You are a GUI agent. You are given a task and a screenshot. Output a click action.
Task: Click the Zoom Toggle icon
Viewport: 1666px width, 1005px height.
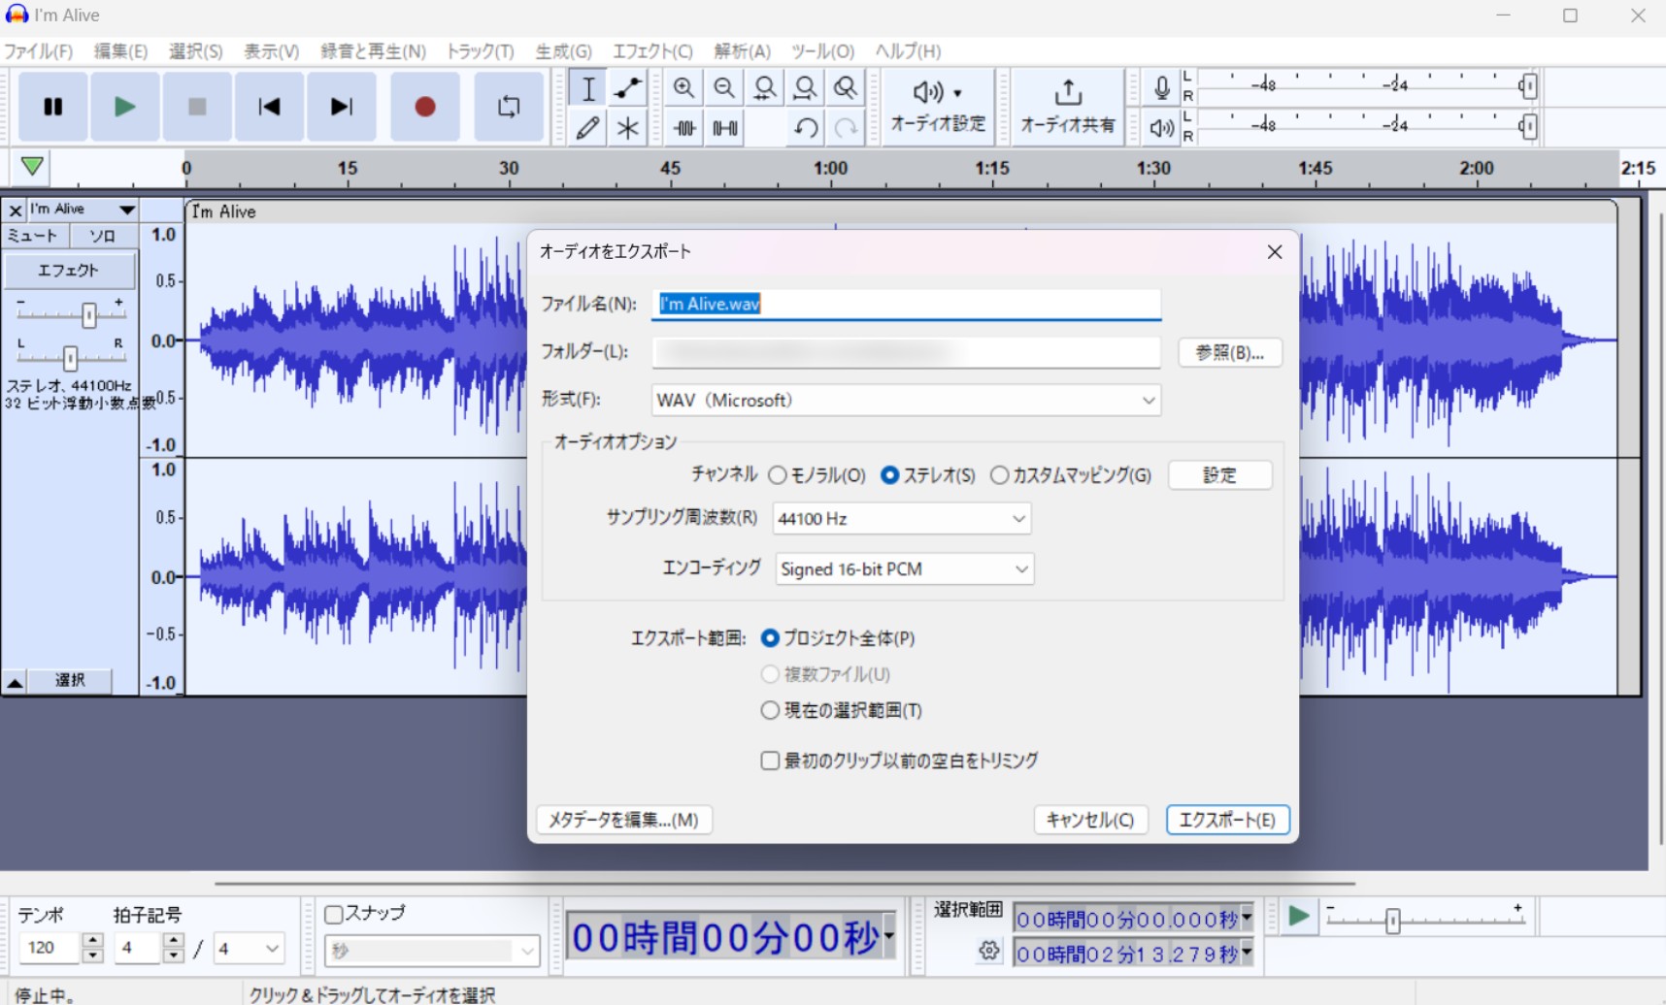pos(846,88)
